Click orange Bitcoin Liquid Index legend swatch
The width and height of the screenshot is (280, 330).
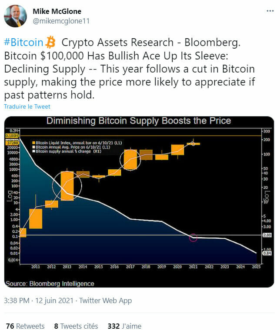pos(33,142)
